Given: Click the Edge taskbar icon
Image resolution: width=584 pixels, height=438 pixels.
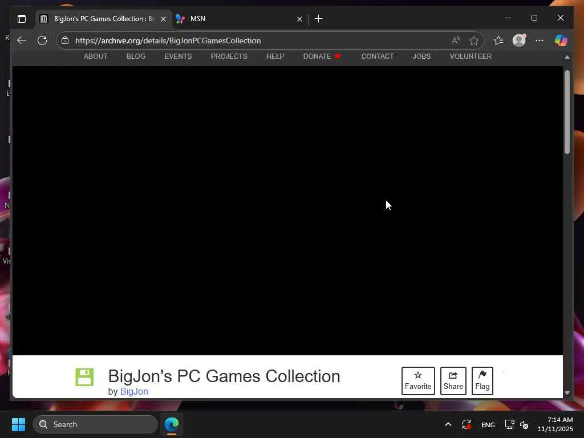Looking at the screenshot, I should click(172, 424).
